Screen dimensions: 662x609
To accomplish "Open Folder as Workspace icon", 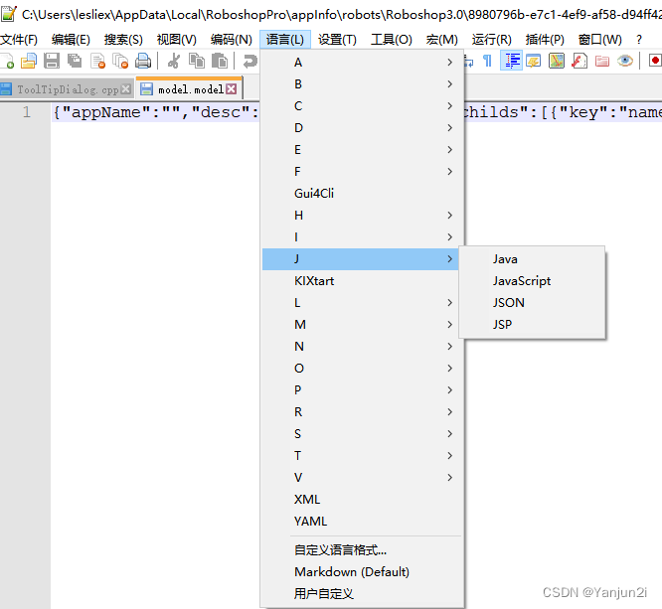I will coord(602,61).
